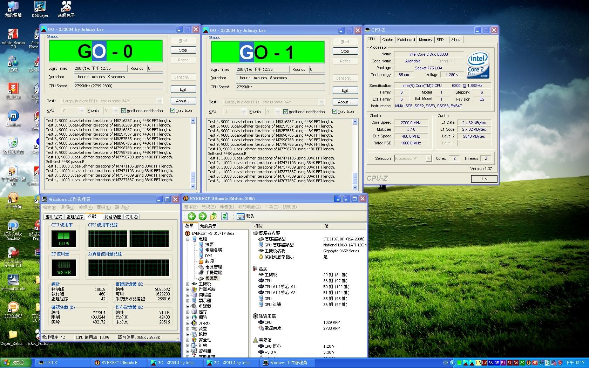
Task: Click Exit in the GO - 0 window
Action: [183, 89]
